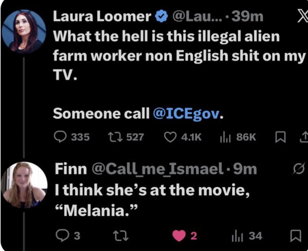The height and width of the screenshot is (251, 308).
Task: Share the main post
Action: [x=303, y=137]
